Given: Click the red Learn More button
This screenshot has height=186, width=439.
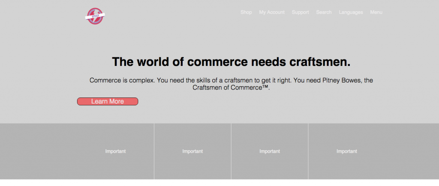Looking at the screenshot, I should (108, 101).
